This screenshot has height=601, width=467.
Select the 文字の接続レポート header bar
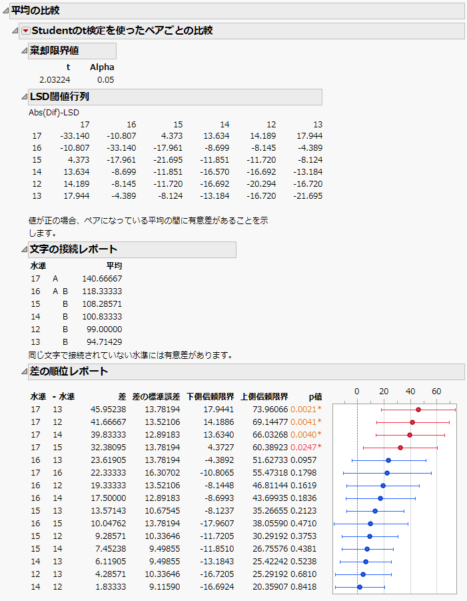click(x=132, y=249)
